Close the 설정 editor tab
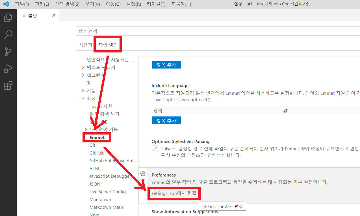 pos(54,16)
